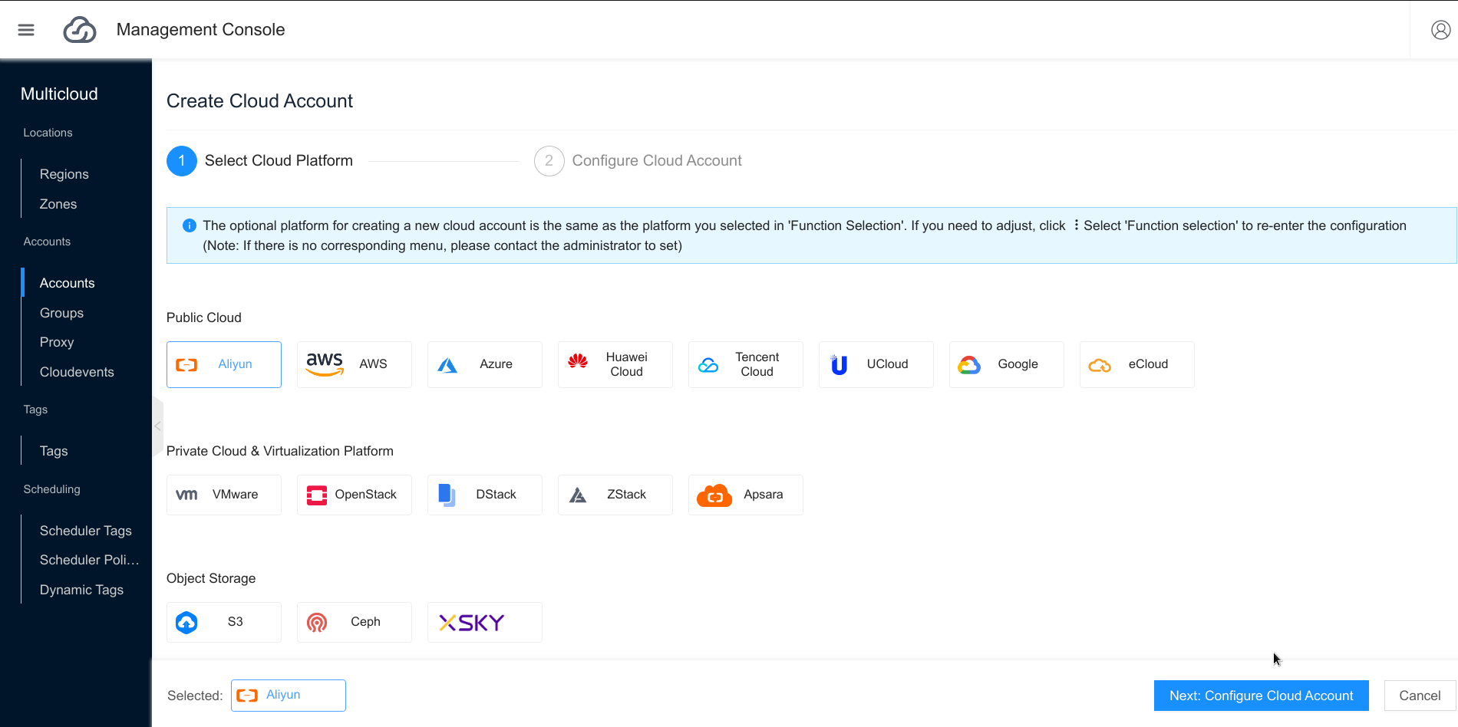Click the info icon in the notice banner

[x=189, y=225]
